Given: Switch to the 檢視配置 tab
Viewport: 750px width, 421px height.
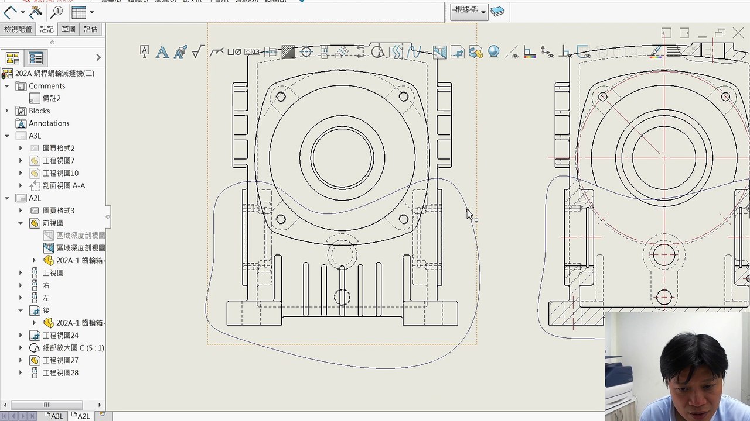Looking at the screenshot, I should tap(18, 29).
